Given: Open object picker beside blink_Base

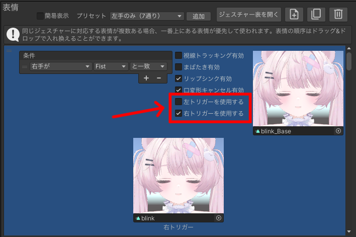Looking at the screenshot, I should 338,131.
